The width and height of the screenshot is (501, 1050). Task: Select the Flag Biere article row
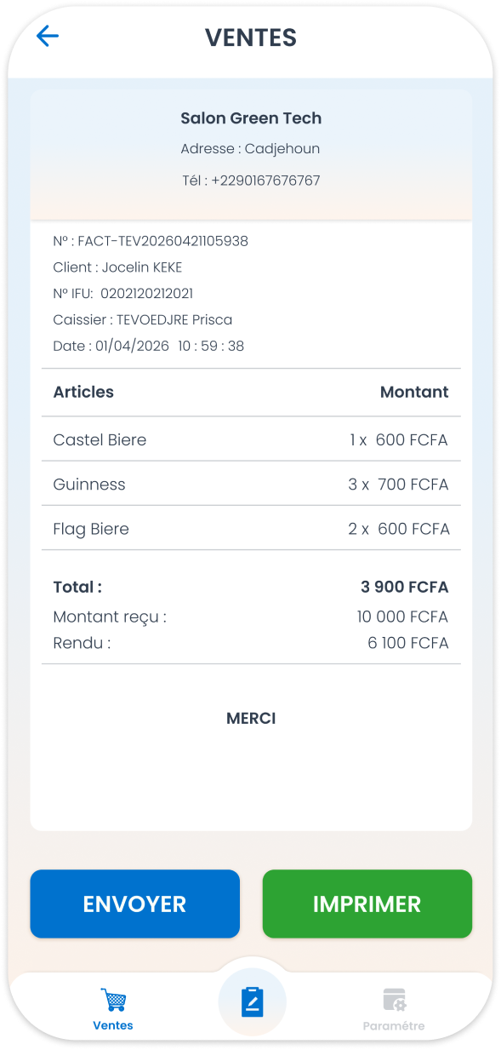251,528
